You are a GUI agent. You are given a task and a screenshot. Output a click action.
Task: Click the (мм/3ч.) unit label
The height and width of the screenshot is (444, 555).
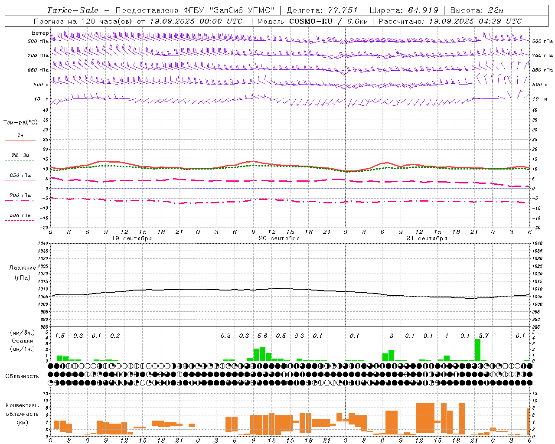tap(22, 333)
